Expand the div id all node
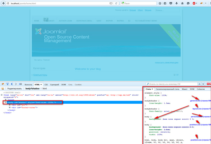Viewport: 211px width, 144px height. tap(10, 105)
